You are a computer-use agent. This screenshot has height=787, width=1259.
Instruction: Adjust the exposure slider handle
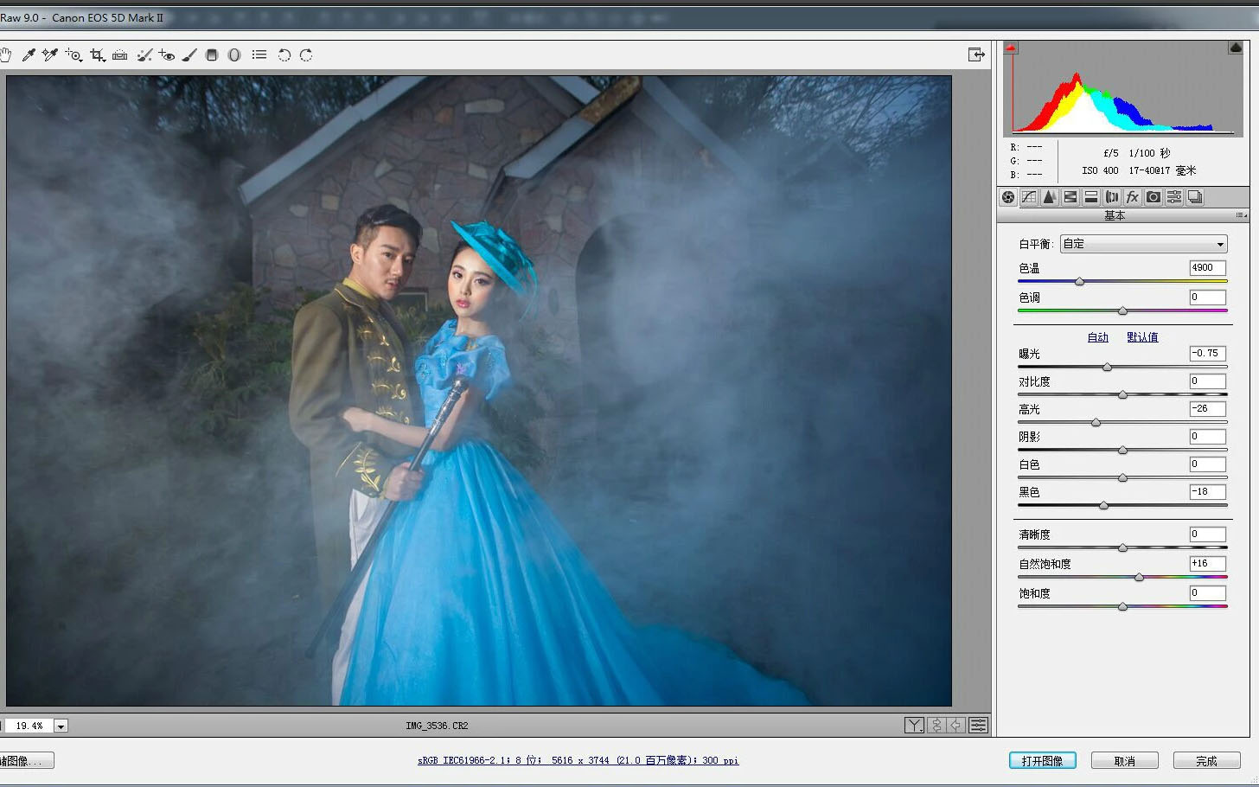[x=1107, y=368]
